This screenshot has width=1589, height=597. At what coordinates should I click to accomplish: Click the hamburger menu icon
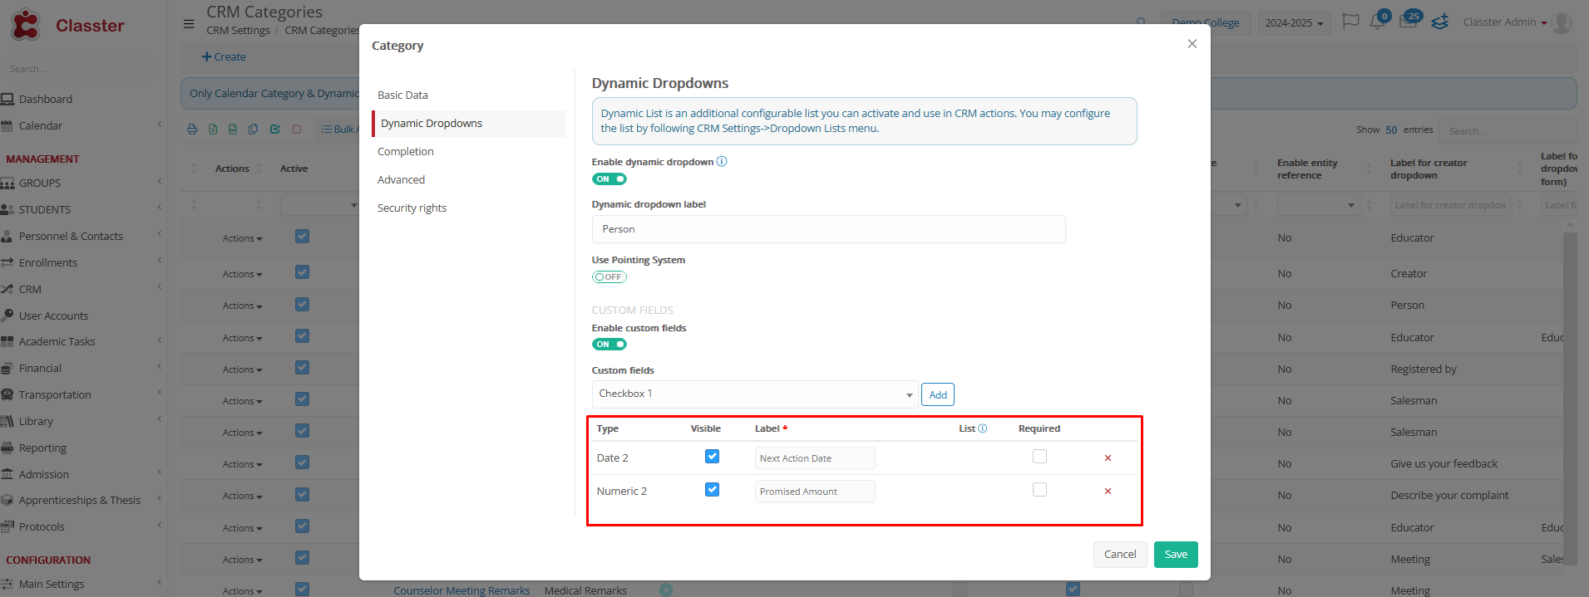189,23
